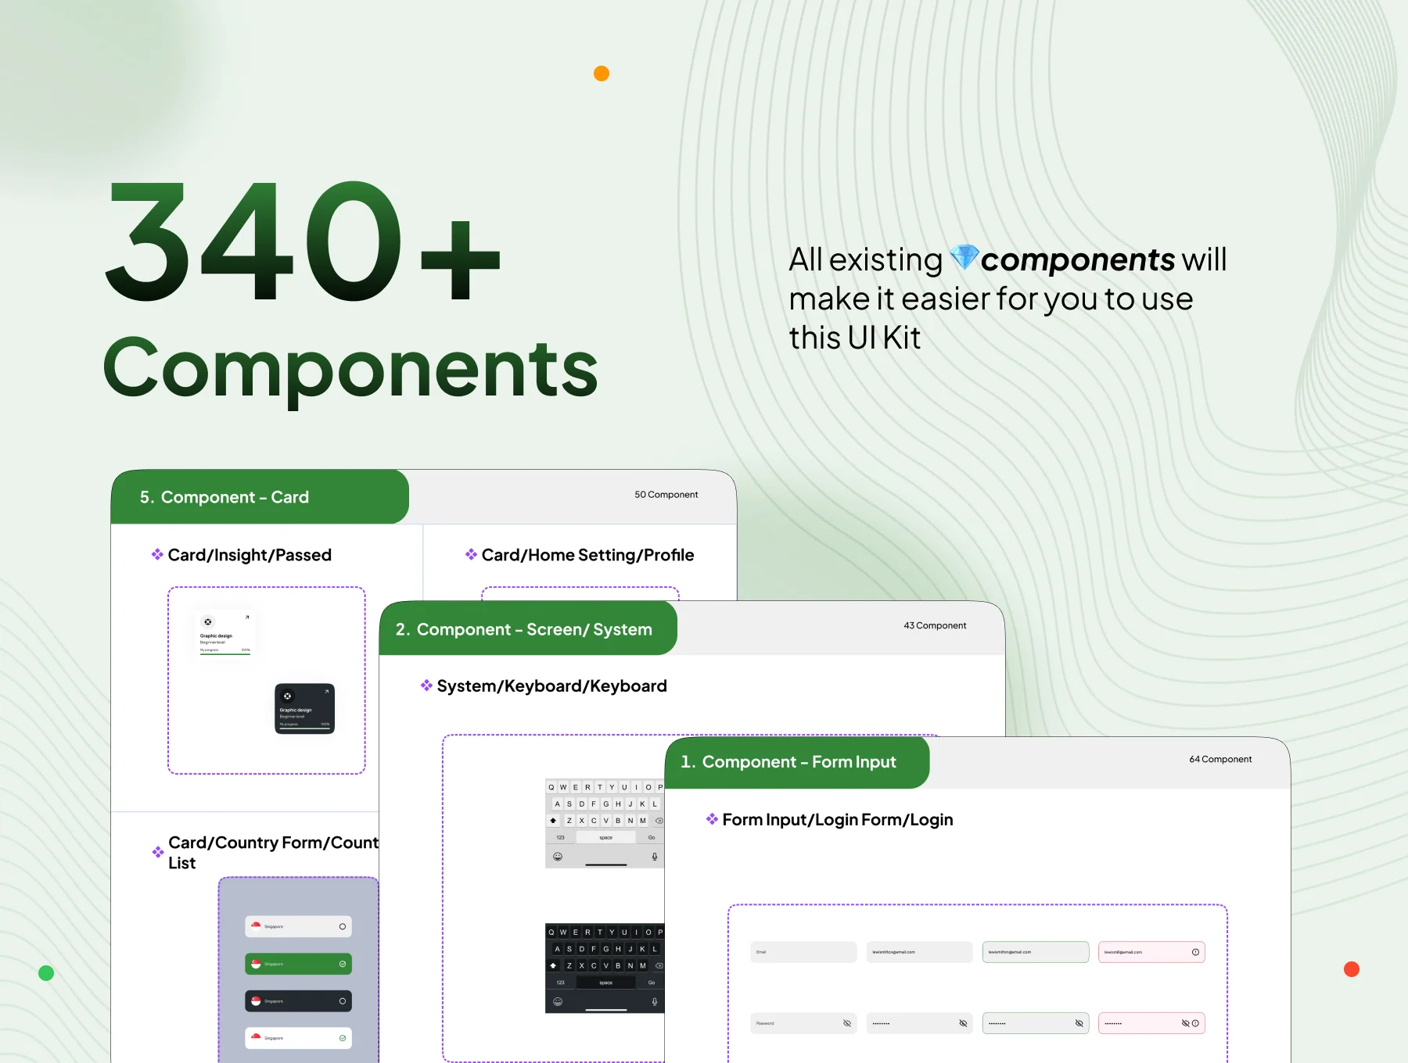Image resolution: width=1408 pixels, height=1063 pixels.
Task: Select the radio on the light gray Singapore row
Action: [x=343, y=927]
